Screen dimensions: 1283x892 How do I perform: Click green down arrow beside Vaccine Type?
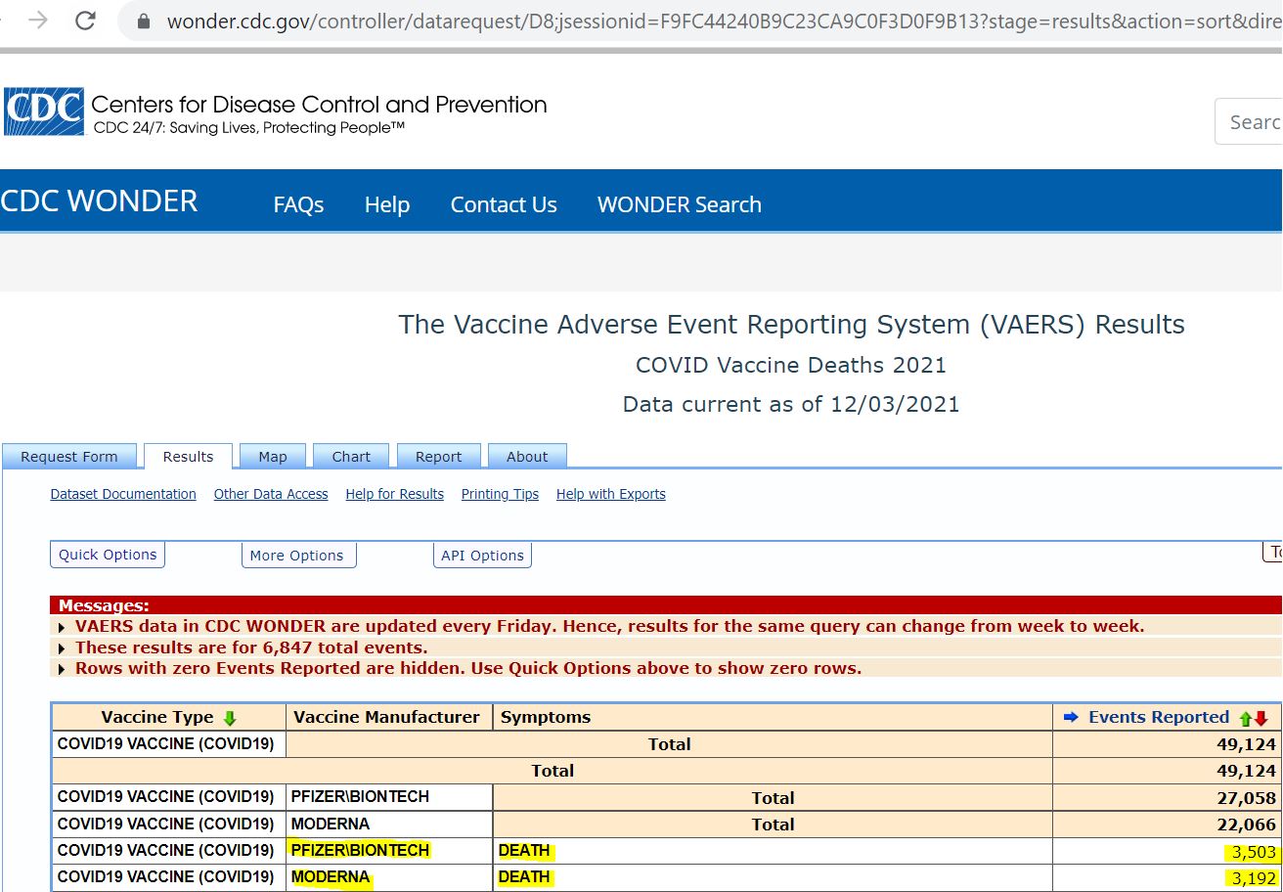click(230, 718)
